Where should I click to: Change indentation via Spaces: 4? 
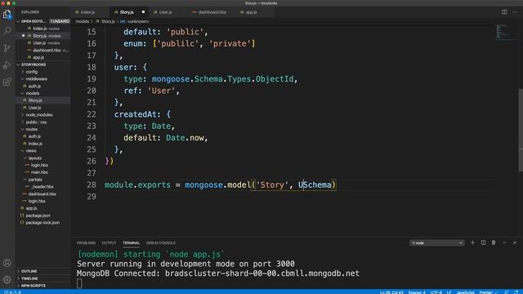click(417, 292)
